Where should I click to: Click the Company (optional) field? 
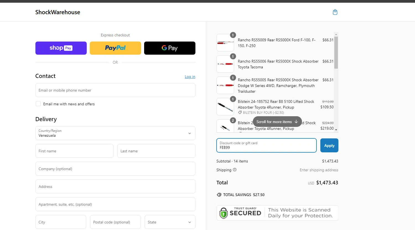tap(115, 169)
